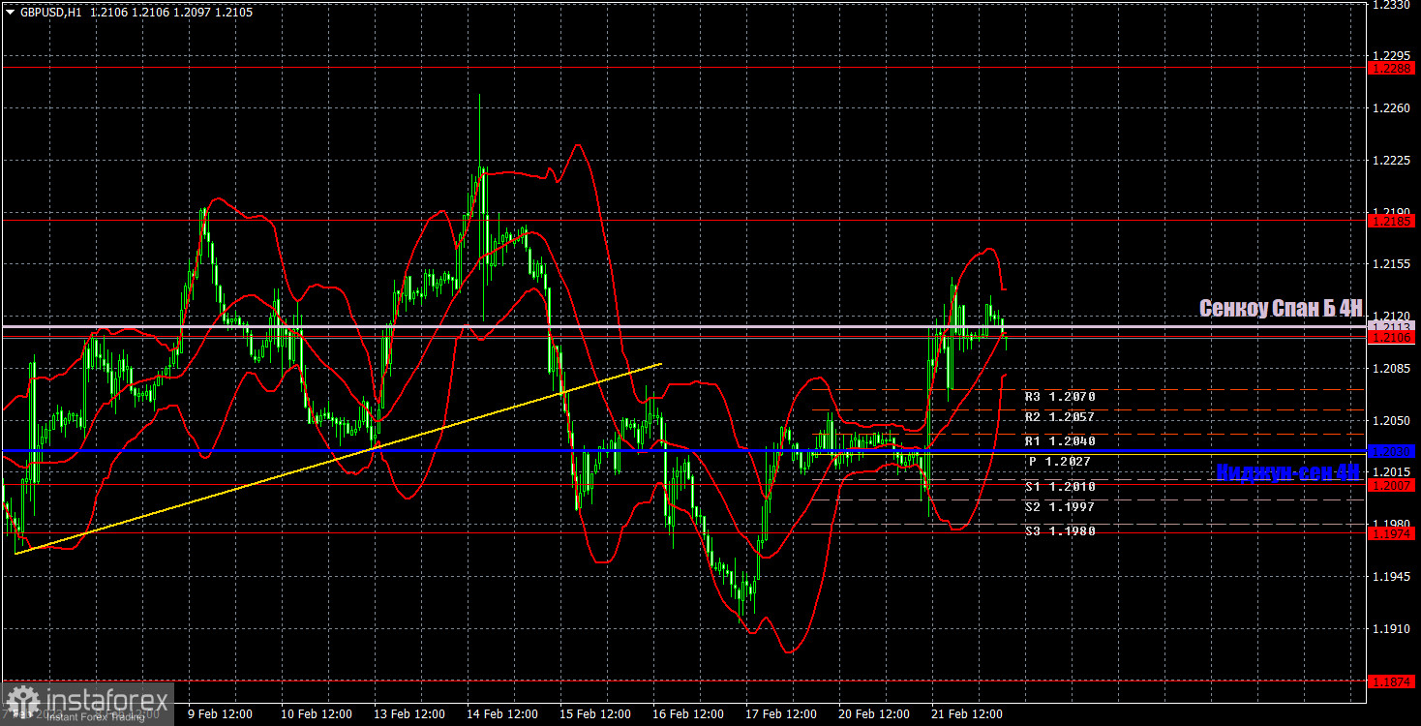
Task: Click the R2 1.2057 pivot label
Action: click(x=1060, y=417)
